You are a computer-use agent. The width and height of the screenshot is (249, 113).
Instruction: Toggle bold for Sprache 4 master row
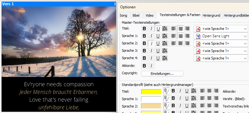pos(144,58)
